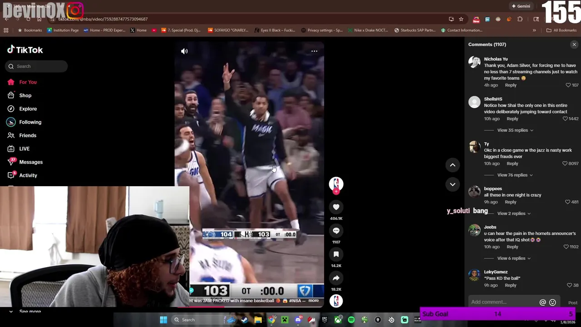
Task: Open Jeebs' profile avatar
Action: coord(474,230)
